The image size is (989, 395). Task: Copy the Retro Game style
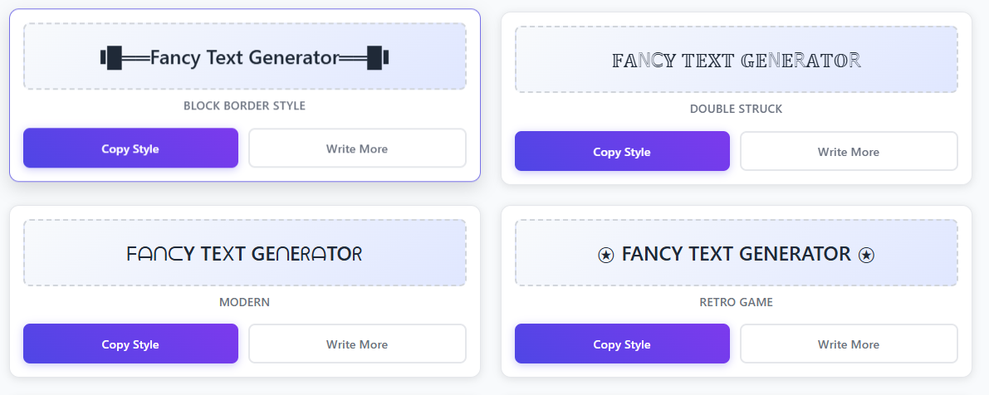tap(622, 344)
